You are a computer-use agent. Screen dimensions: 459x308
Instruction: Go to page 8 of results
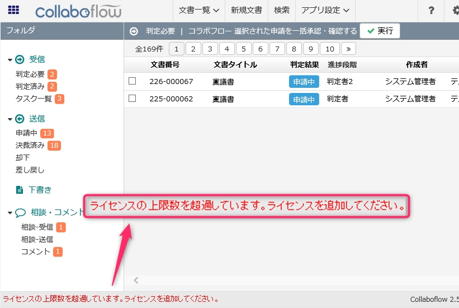tap(294, 49)
